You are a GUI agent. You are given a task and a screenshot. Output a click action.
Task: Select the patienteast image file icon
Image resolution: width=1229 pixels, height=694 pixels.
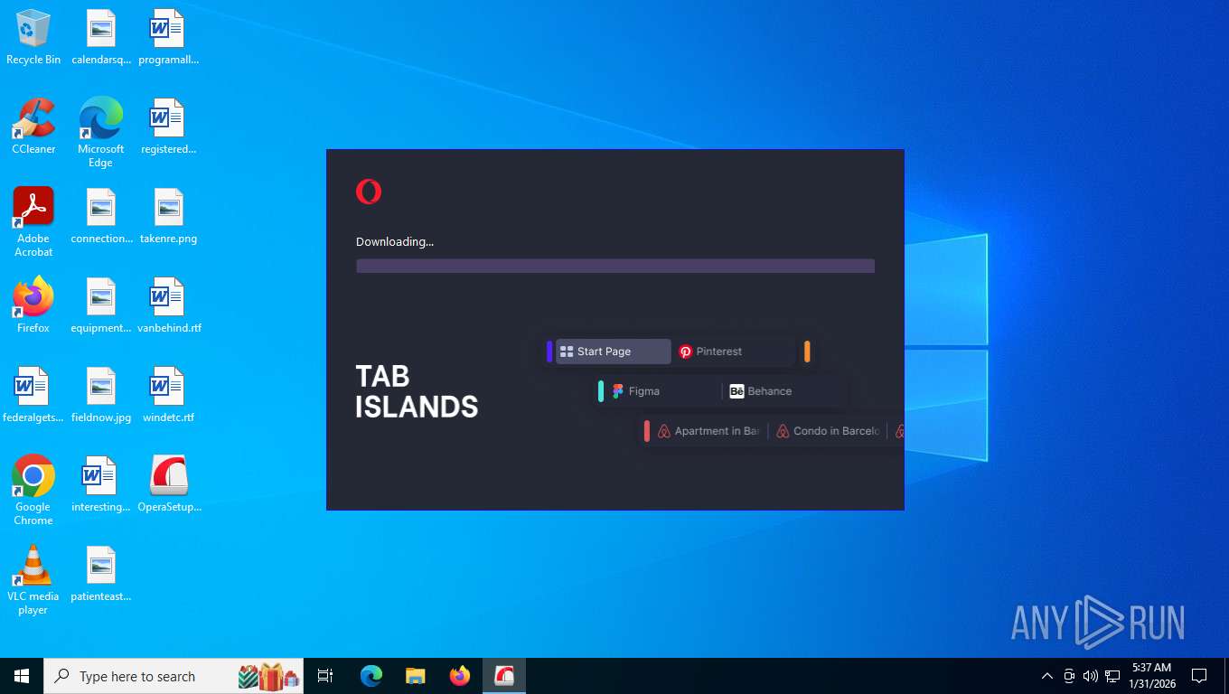tap(101, 574)
